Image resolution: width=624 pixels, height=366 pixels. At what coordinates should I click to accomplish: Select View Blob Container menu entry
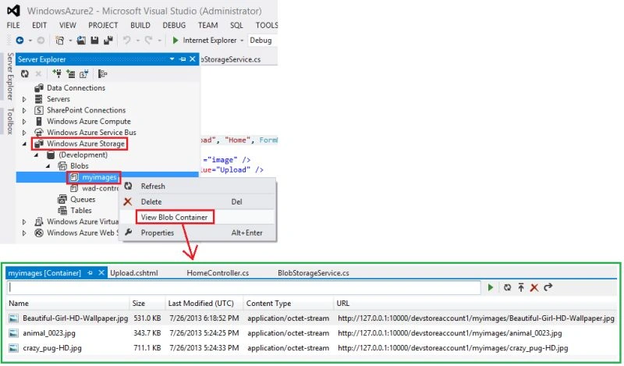tap(174, 217)
